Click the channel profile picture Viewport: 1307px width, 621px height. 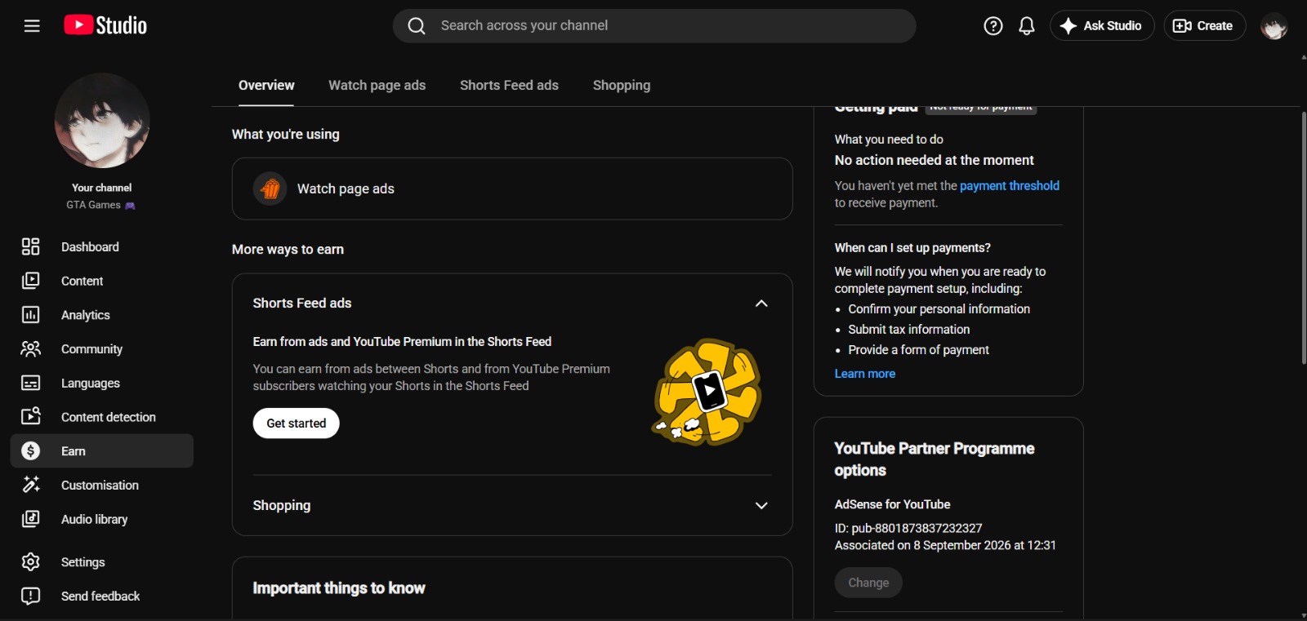[x=102, y=121]
